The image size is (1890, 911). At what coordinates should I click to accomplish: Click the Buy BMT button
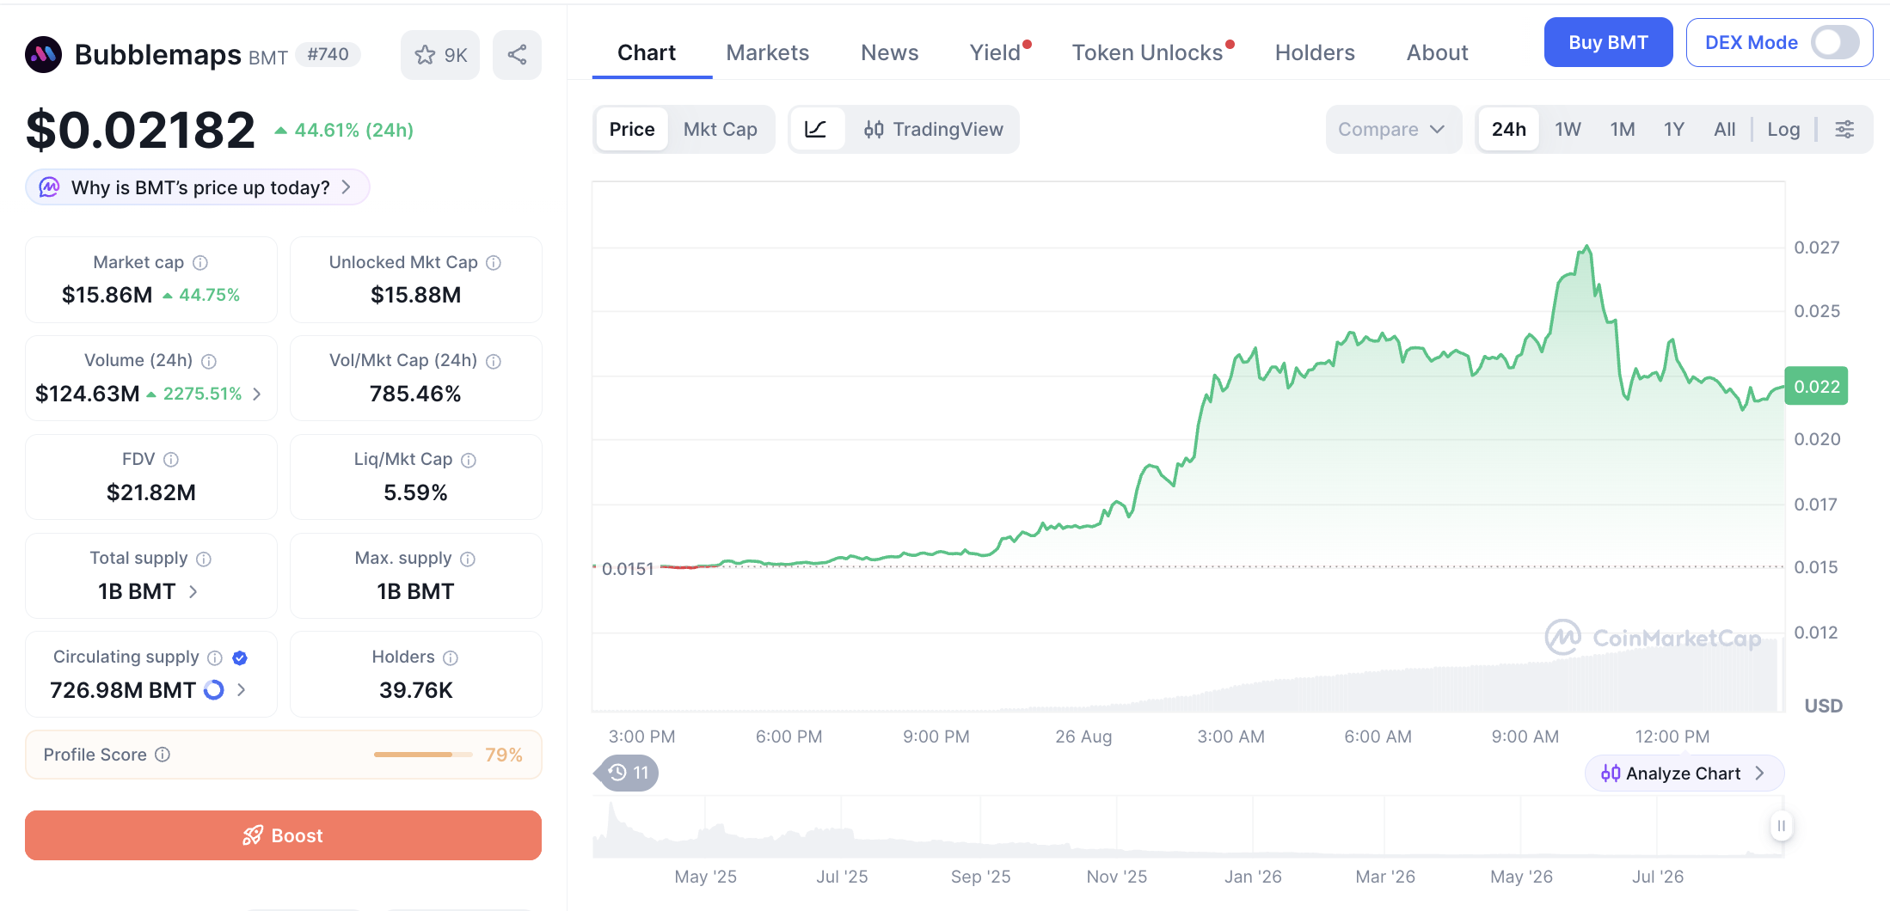point(1608,42)
